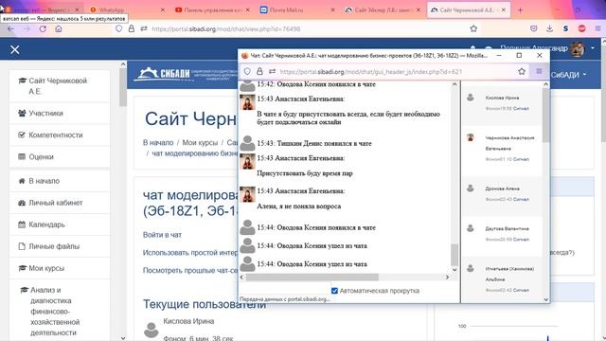
Task: Open the user menu dropdown arrow by the profile name
Action: pyautogui.click(x=593, y=48)
